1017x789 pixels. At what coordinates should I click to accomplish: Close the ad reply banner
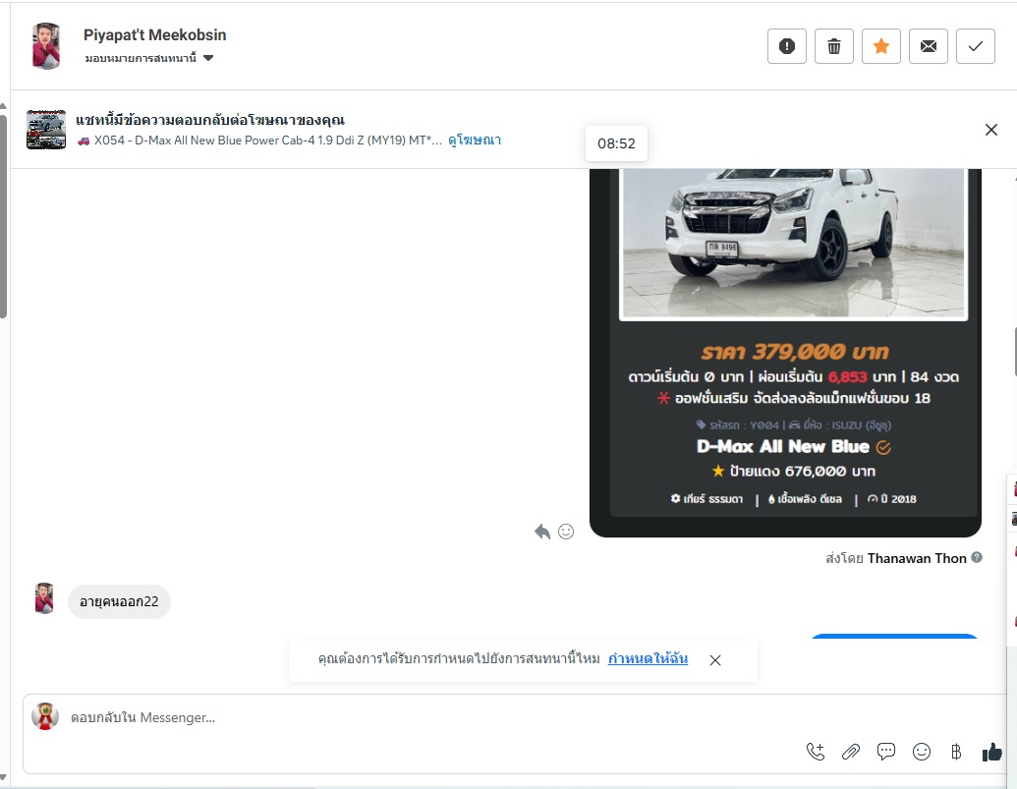991,130
